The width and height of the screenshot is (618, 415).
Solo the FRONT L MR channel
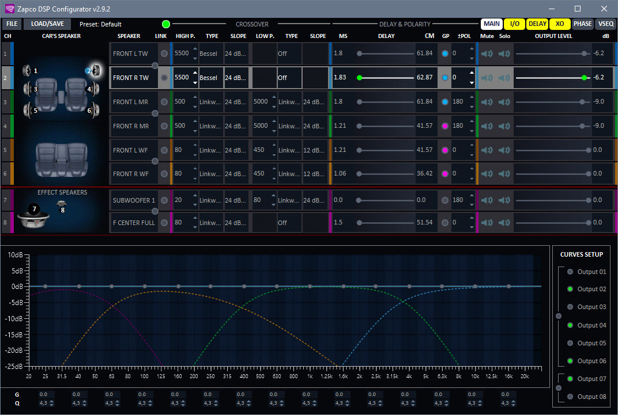[x=504, y=102]
